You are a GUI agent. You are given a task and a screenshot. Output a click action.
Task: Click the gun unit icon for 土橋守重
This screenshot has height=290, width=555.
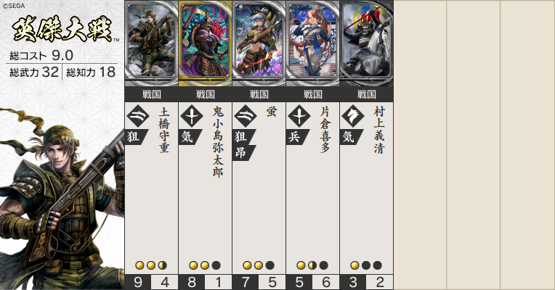[138, 116]
